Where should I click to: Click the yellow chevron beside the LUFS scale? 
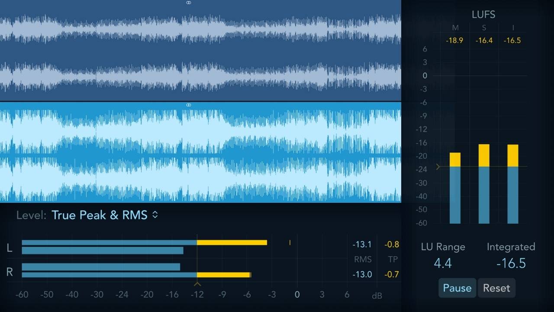pos(438,166)
